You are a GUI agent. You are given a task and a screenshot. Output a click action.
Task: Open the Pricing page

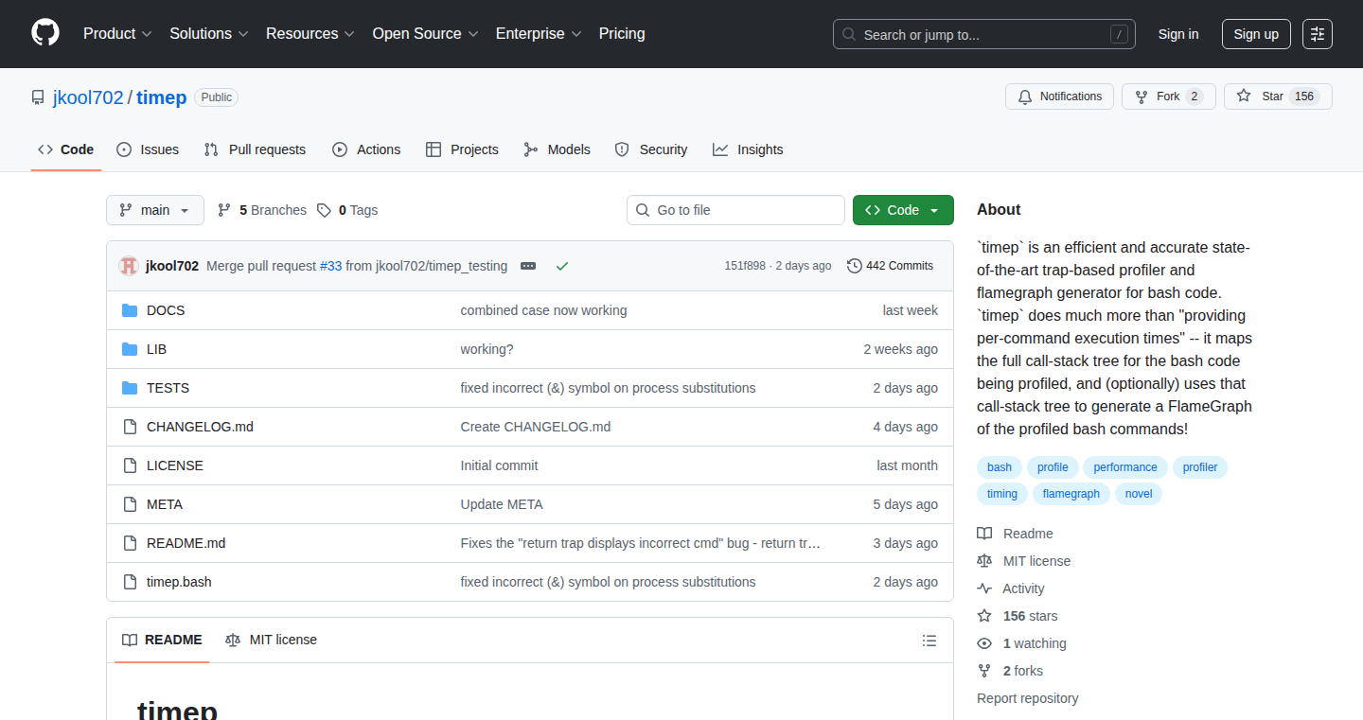click(622, 33)
